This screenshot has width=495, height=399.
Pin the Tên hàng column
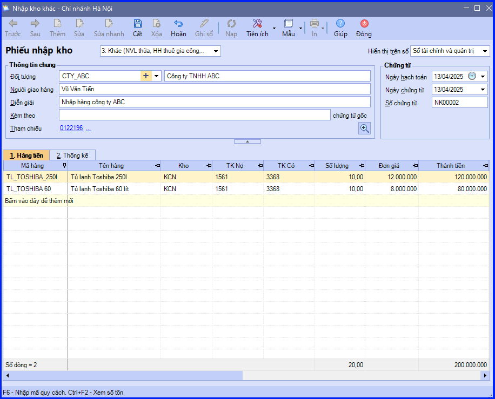click(x=158, y=166)
